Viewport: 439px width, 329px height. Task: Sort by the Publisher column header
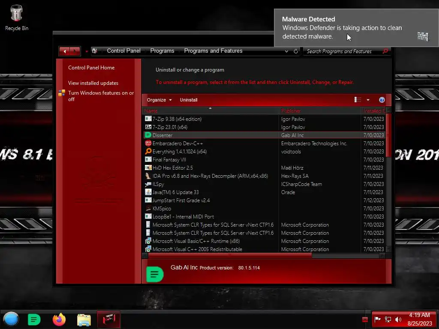tap(320, 111)
